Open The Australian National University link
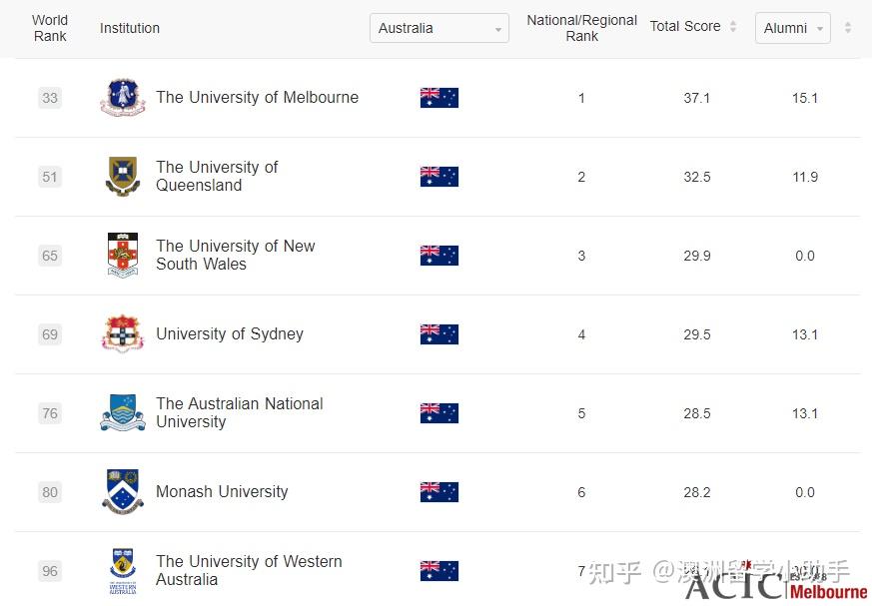Viewport: 872px width, 606px height. 239,413
